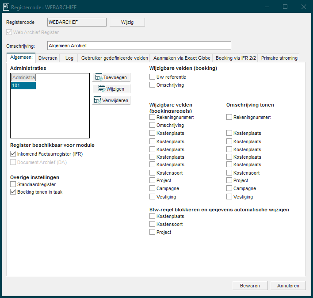This screenshot has height=298, width=313.
Task: Click the Verwijderen button with delete icon
Action: click(x=111, y=100)
